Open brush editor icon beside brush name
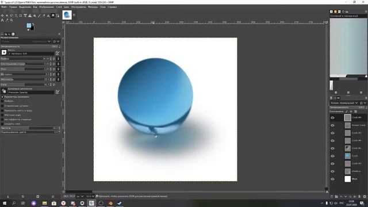Image resolution: width=368 pixels, height=207 pixels. pos(57,53)
